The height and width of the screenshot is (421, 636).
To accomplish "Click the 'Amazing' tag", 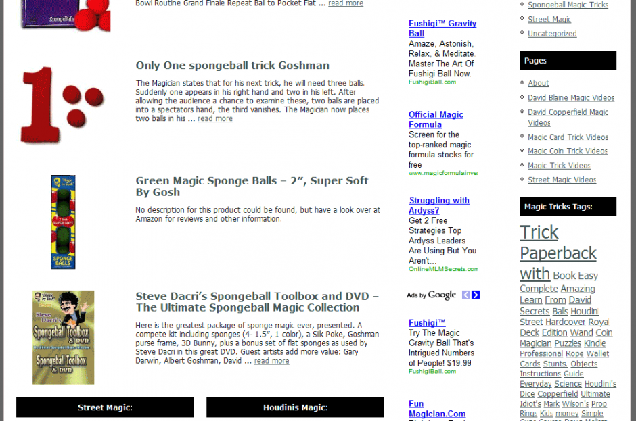I will pos(578,289).
